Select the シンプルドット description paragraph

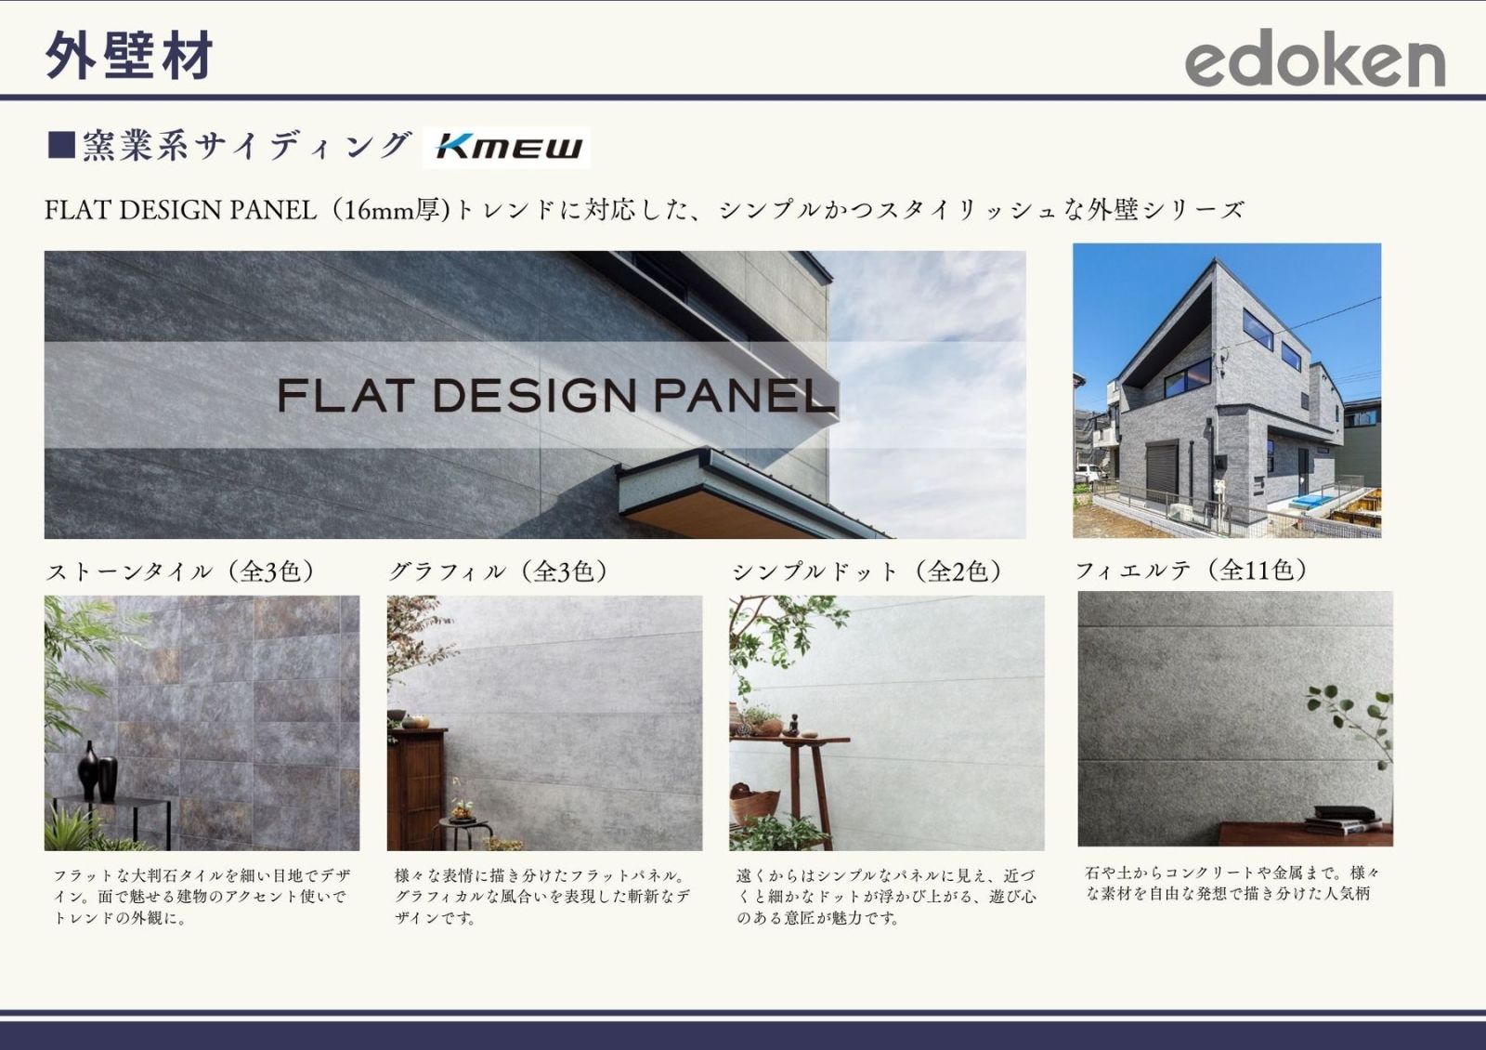pos(885,897)
